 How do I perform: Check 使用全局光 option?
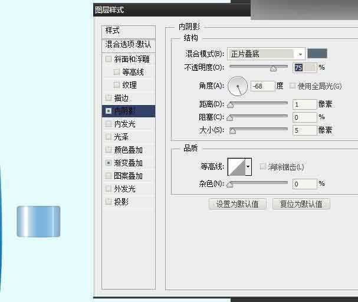[x=293, y=86]
